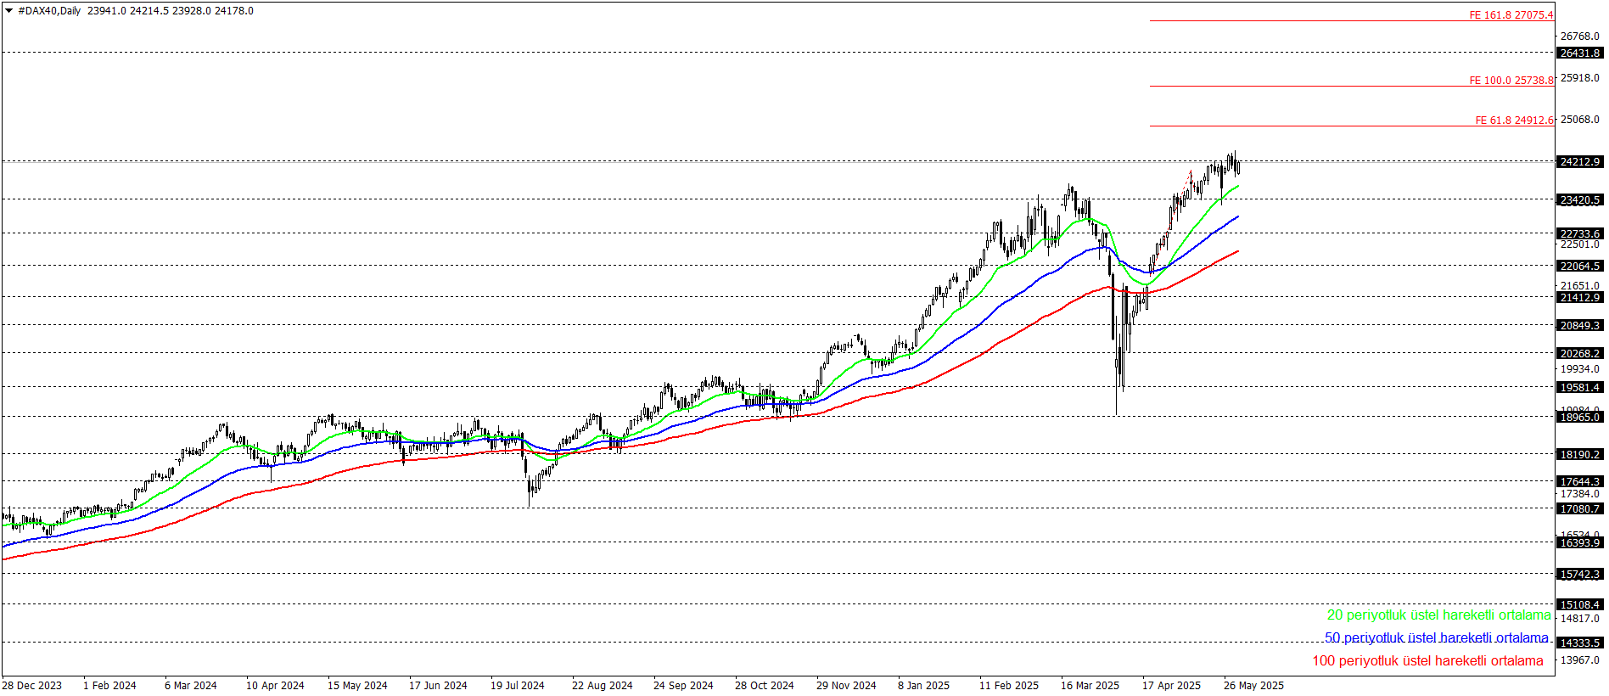Click the 21651.0 price scale value
The height and width of the screenshot is (696, 1609).
[1580, 286]
